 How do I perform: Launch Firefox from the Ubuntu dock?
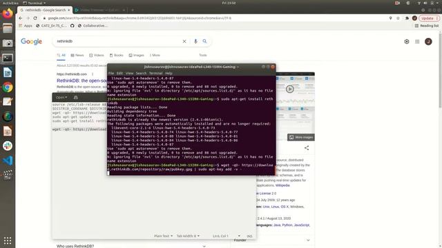pyautogui.click(x=8, y=14)
